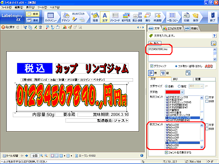Switch to the 枠飾り tab
Viewport: 219px width, 164px height.
click(192, 29)
